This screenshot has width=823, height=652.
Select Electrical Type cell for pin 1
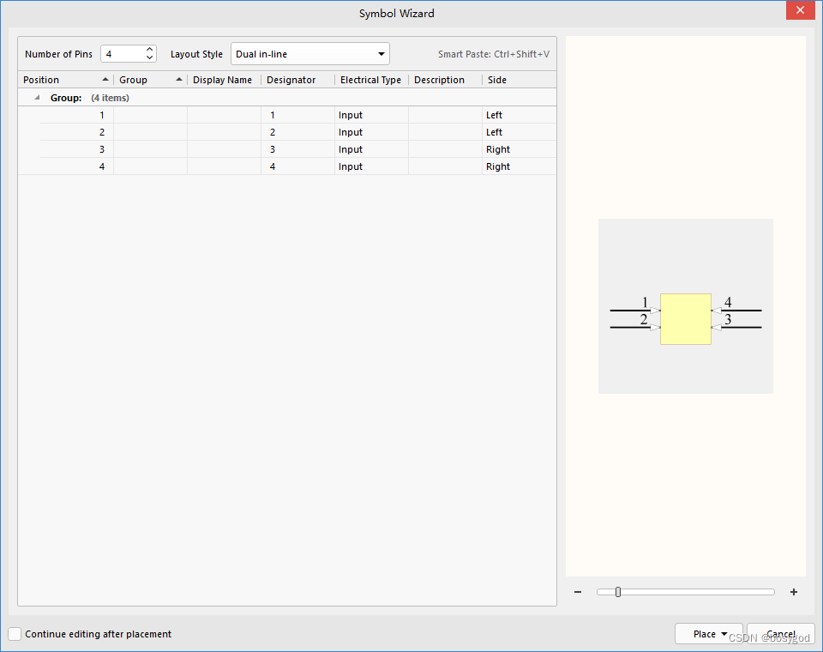pos(370,115)
